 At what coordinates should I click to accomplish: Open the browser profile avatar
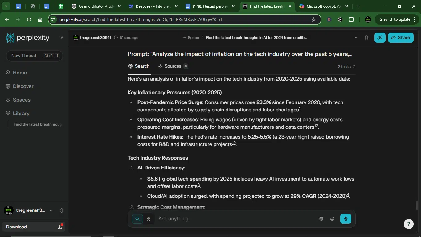(x=368, y=19)
